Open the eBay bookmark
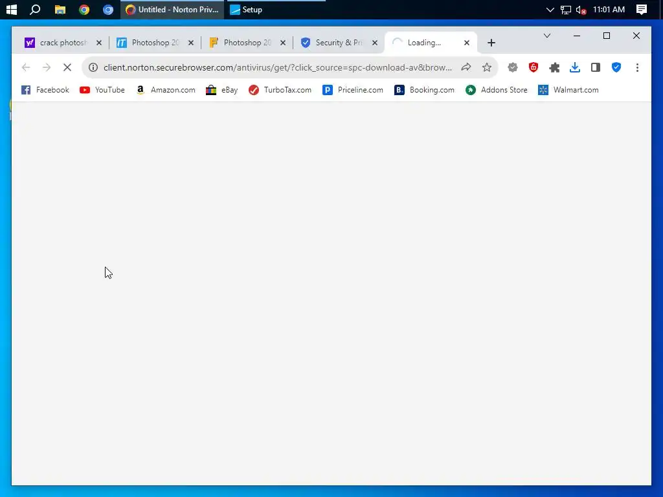Screen dimensions: 663x497 (222, 90)
